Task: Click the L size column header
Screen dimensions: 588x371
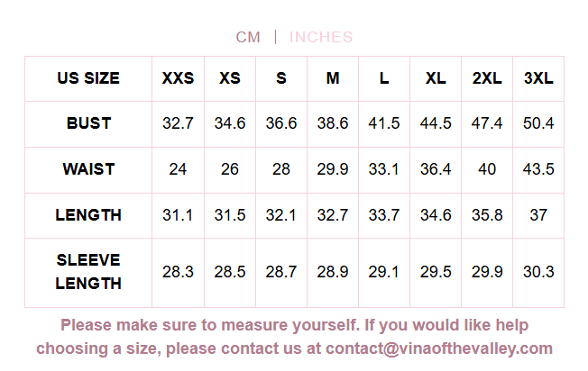Action: point(384,78)
